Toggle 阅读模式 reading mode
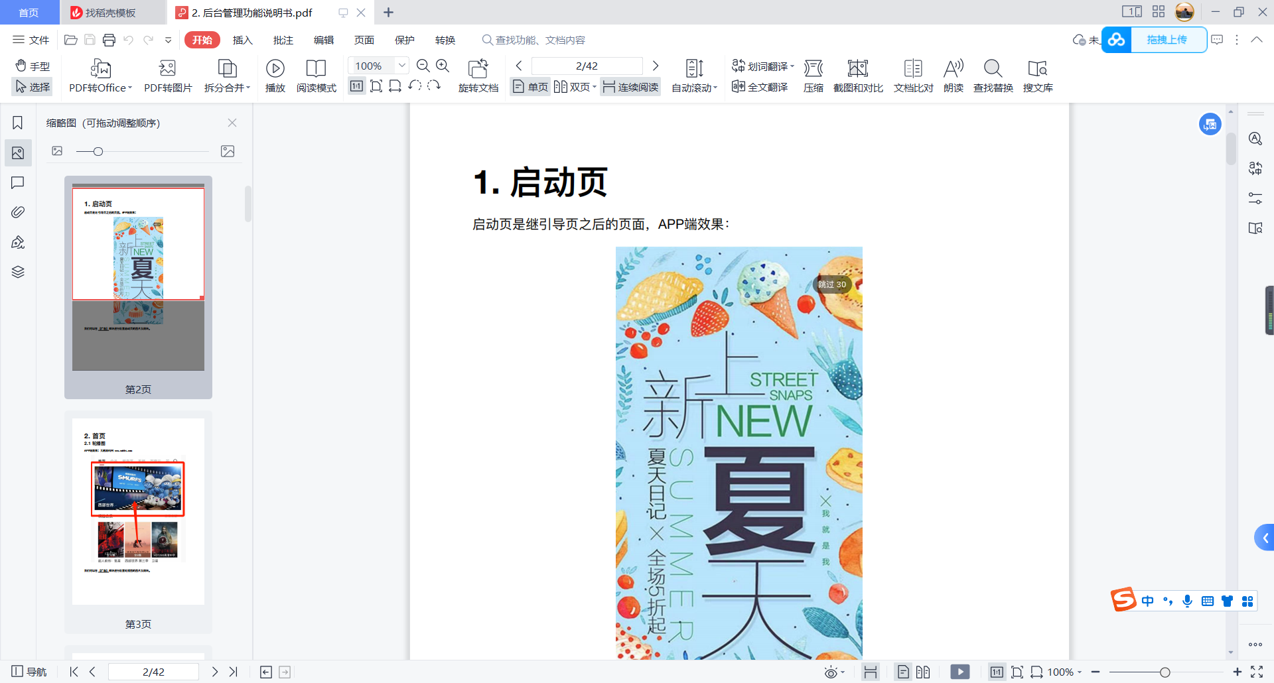This screenshot has width=1274, height=683. [x=317, y=75]
